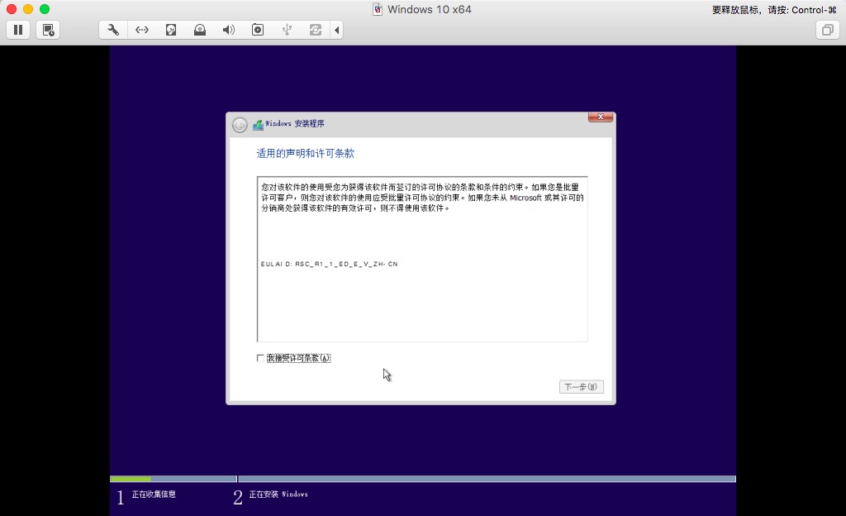Switch to single window view icon
Screen dimensions: 846x516
click(827, 30)
